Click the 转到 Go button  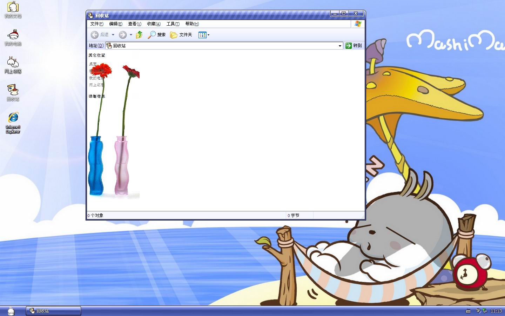(x=354, y=46)
